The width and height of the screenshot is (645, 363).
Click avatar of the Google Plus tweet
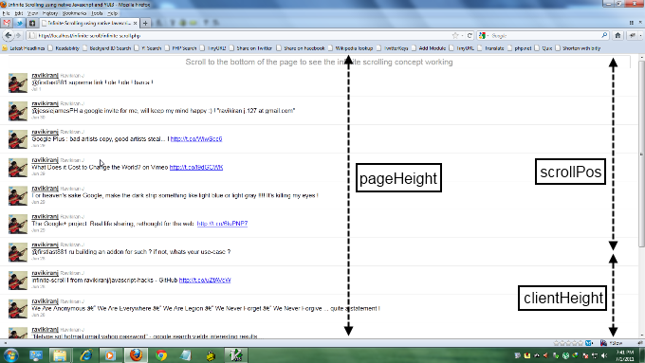pyautogui.click(x=18, y=139)
